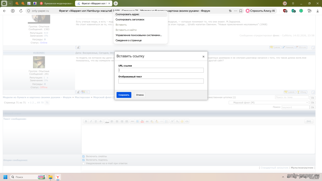
Task: Click the Yandex home icon near address bar
Action: (13, 11)
